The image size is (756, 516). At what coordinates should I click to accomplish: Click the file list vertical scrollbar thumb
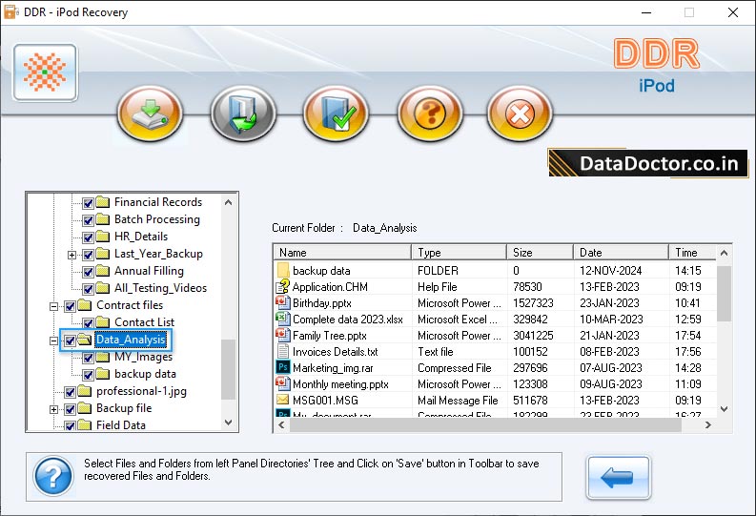point(724,294)
